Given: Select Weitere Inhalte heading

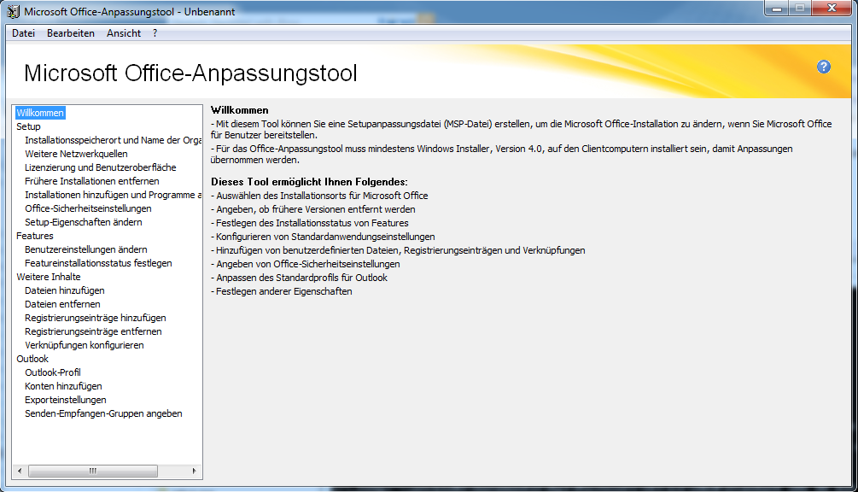Looking at the screenshot, I should coord(48,277).
